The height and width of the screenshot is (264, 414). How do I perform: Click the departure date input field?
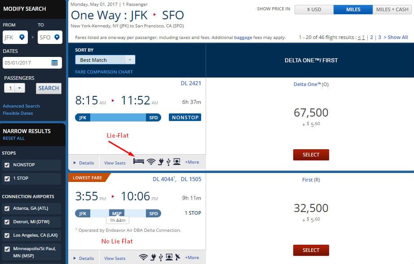click(x=32, y=63)
